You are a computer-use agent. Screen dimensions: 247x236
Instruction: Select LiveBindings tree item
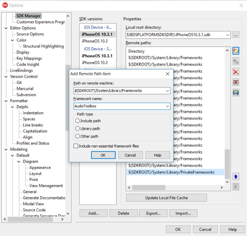22,70
